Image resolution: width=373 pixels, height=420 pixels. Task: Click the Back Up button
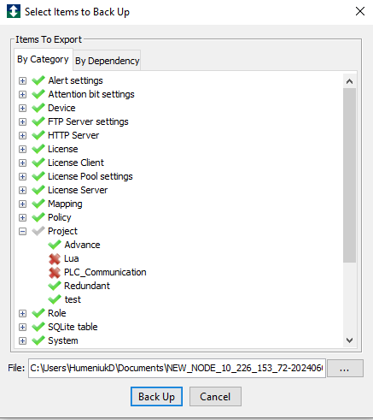click(156, 397)
